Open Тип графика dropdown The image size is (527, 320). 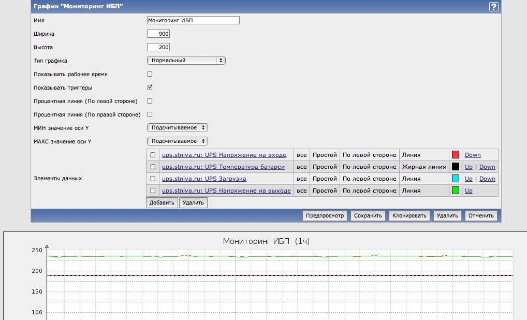[x=186, y=61]
